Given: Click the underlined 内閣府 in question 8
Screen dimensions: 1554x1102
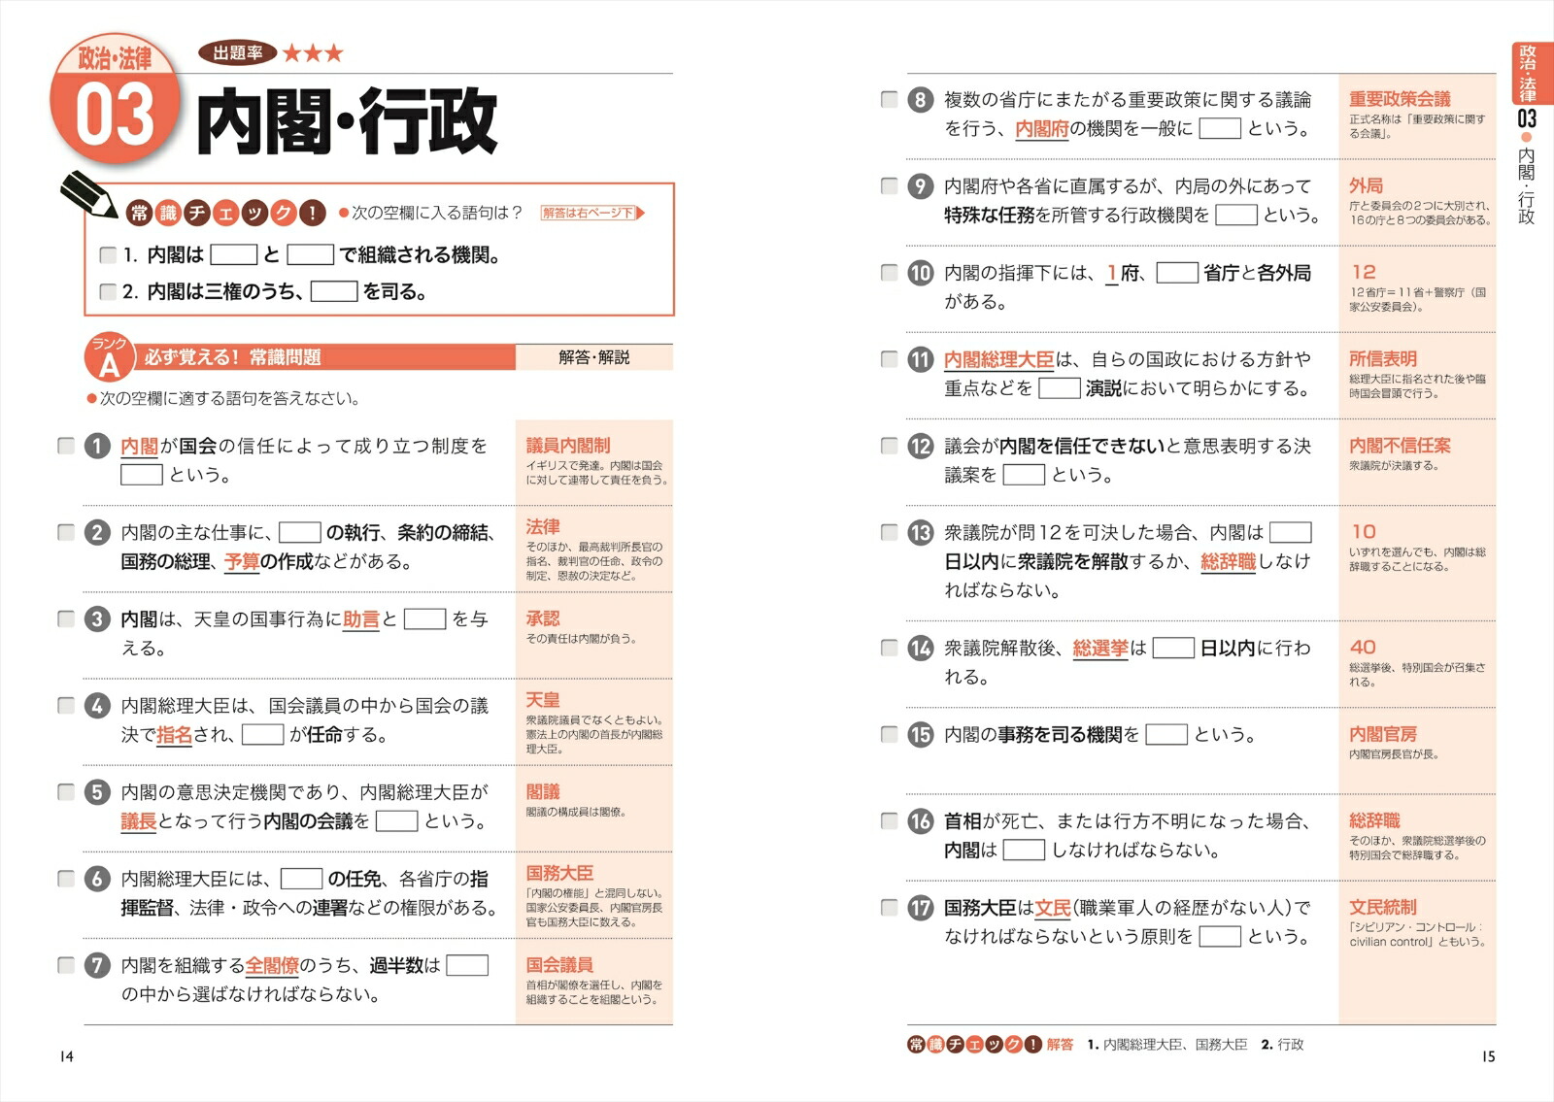Looking at the screenshot, I should coord(1042,129).
